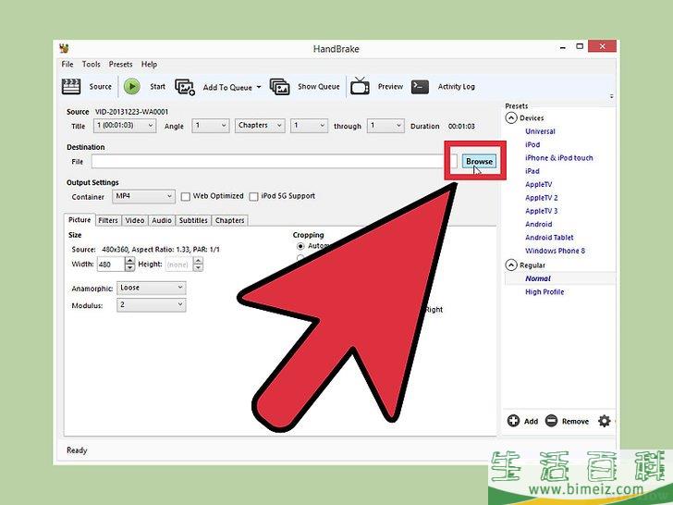673x505 pixels.
Task: Select the Automatic cropping radio button
Action: [300, 246]
